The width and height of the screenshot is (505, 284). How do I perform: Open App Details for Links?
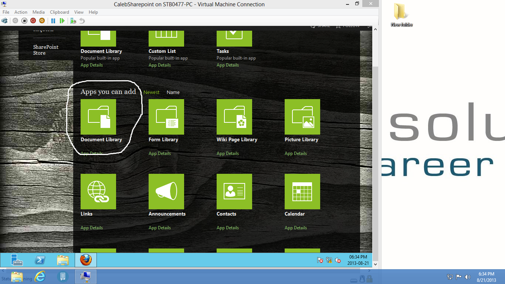click(92, 228)
